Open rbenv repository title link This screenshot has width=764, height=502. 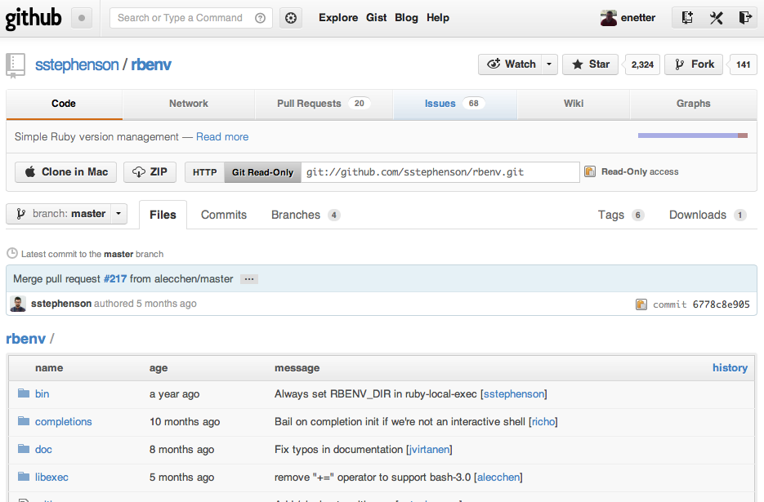tap(151, 64)
